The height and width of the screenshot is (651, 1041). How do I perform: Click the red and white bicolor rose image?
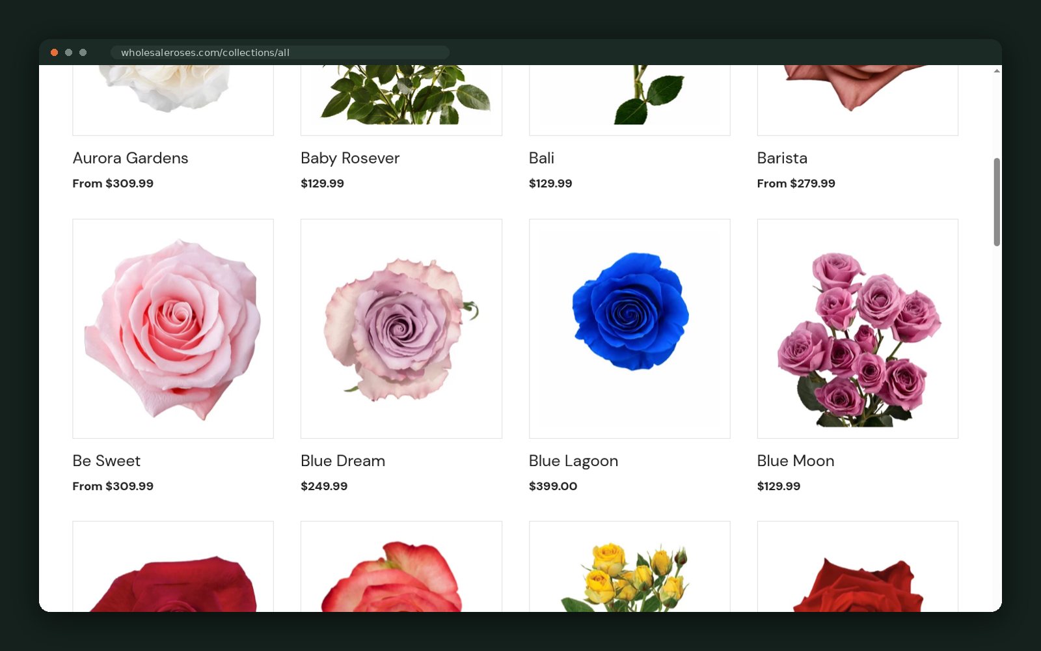[401, 566]
